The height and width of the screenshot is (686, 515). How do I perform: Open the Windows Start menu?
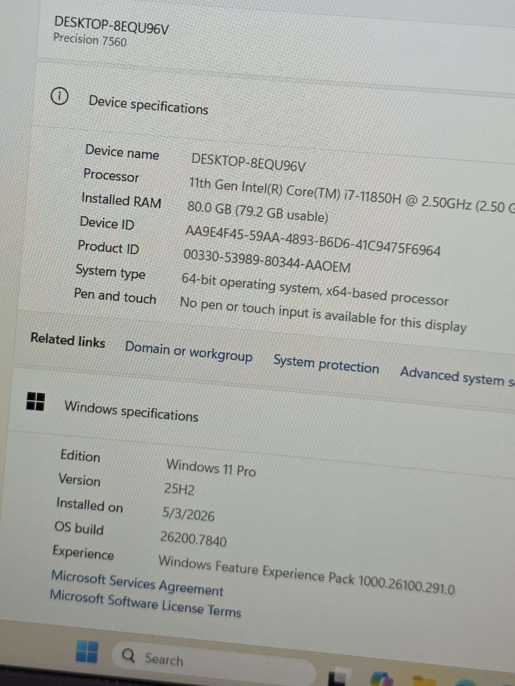(x=87, y=652)
